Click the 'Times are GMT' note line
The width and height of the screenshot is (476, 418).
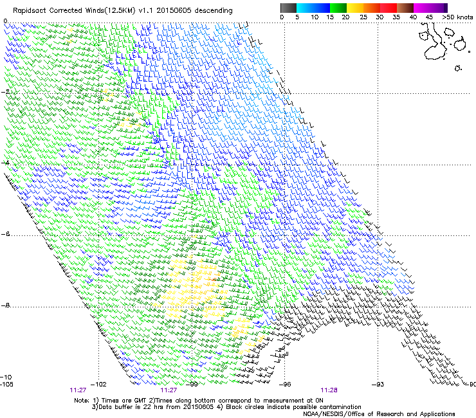click(x=199, y=401)
